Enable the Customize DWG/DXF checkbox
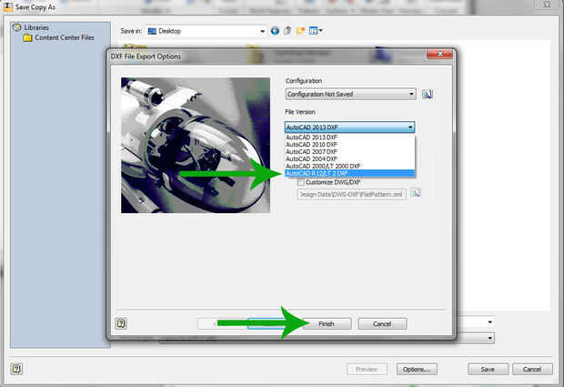564x387 pixels. tap(300, 182)
